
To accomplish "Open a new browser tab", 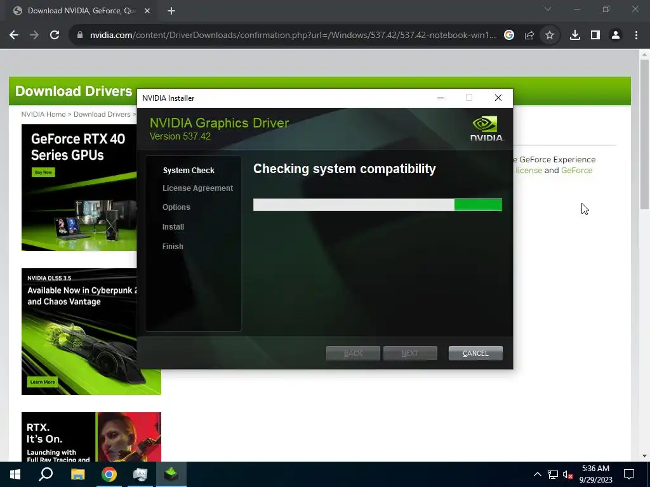I will tap(171, 11).
